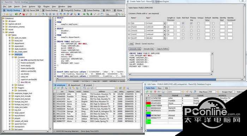Check Not Null checkbox for FNAME column
247x136 pixels.
[183, 27]
